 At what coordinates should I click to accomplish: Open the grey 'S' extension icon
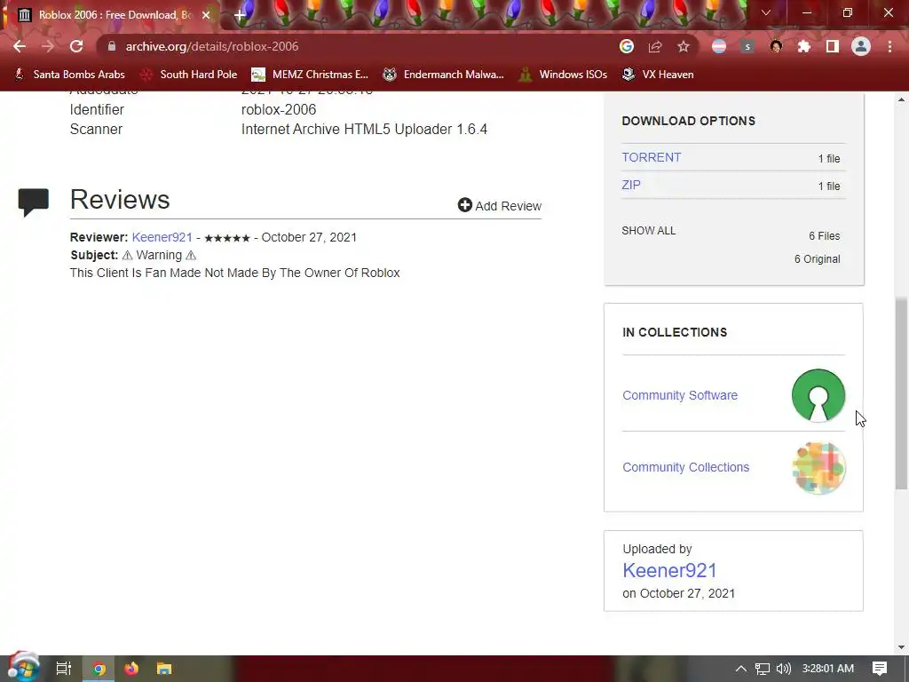point(747,46)
